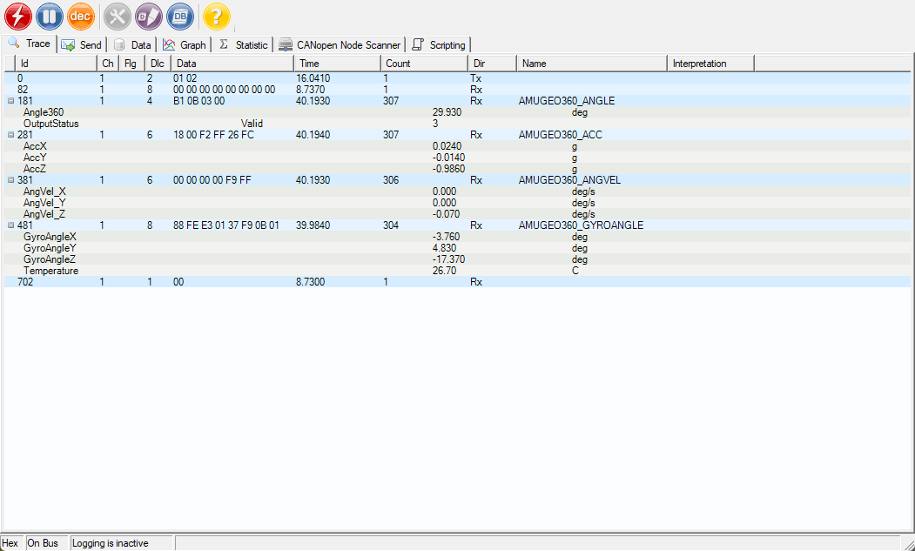
Task: Collapse the 281 message row
Action: tap(10, 135)
